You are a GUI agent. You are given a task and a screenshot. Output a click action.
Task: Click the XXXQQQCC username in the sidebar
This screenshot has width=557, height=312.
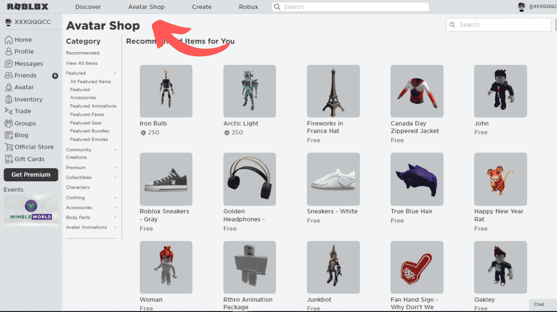33,22
